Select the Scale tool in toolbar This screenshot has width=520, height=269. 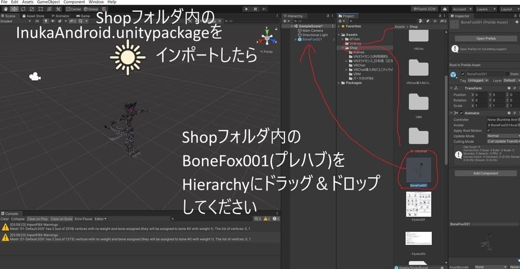[32, 9]
